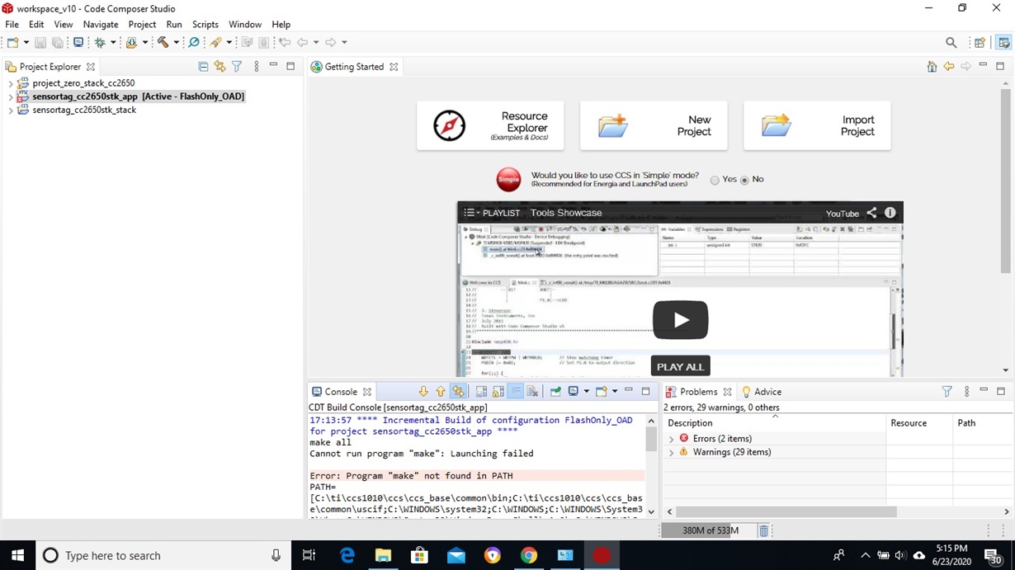Click the Windows Start button

[x=17, y=555]
